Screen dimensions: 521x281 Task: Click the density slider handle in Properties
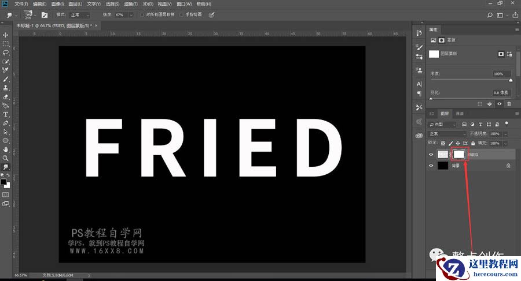click(x=511, y=80)
